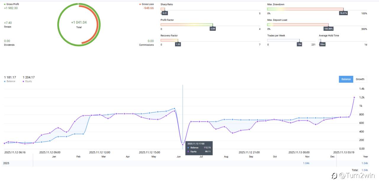Click the final equity point near 1.2k
379x186 pixels.
[354, 97]
